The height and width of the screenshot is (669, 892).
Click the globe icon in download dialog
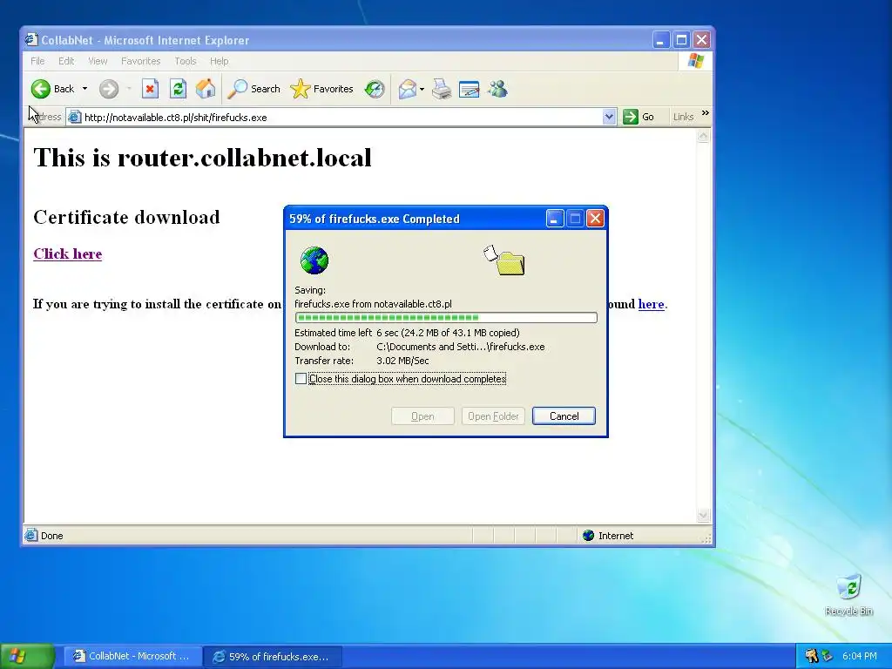[314, 260]
